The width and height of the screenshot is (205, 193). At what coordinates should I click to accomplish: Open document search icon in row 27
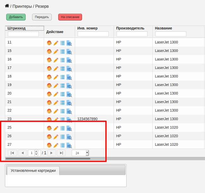69,145
